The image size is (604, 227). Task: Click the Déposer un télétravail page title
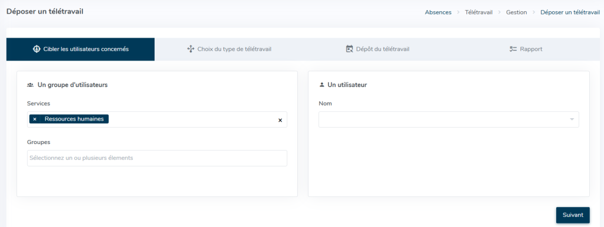pos(45,11)
